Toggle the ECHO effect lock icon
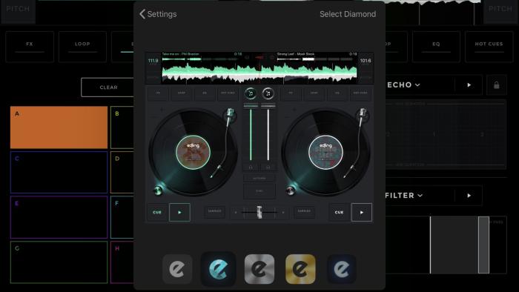 click(497, 85)
